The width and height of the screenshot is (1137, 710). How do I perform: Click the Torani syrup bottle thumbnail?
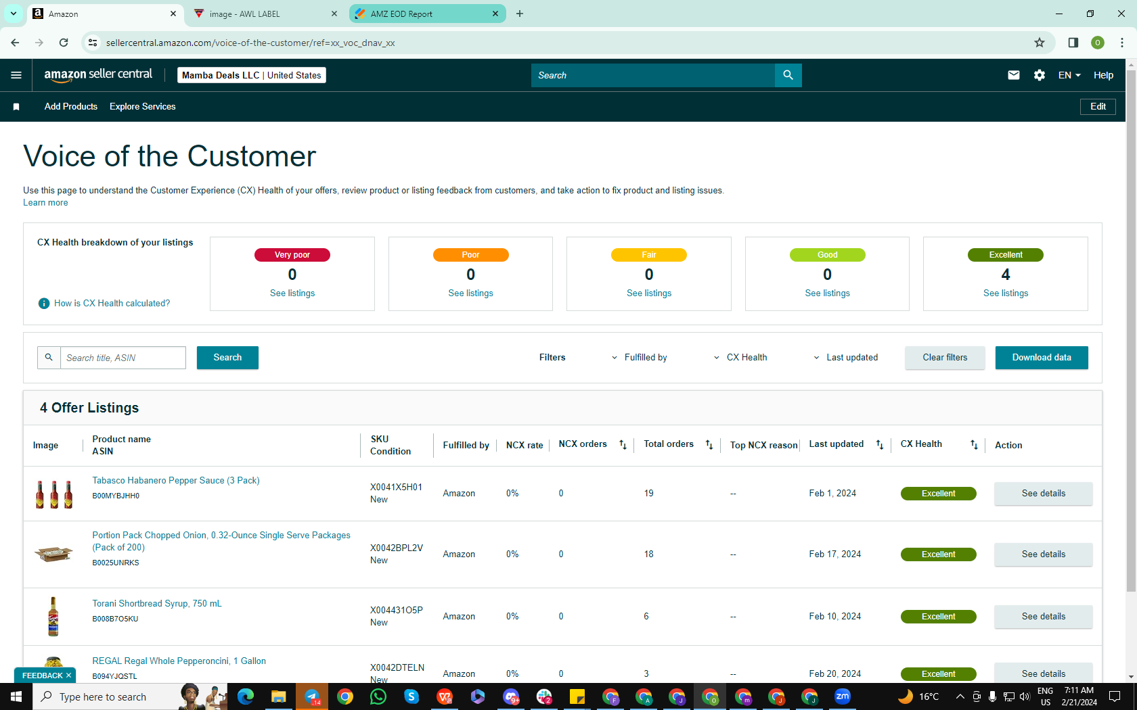click(x=53, y=617)
